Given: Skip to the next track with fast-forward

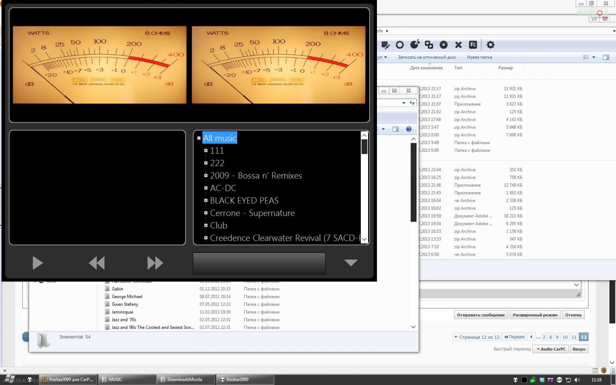Looking at the screenshot, I should (155, 263).
